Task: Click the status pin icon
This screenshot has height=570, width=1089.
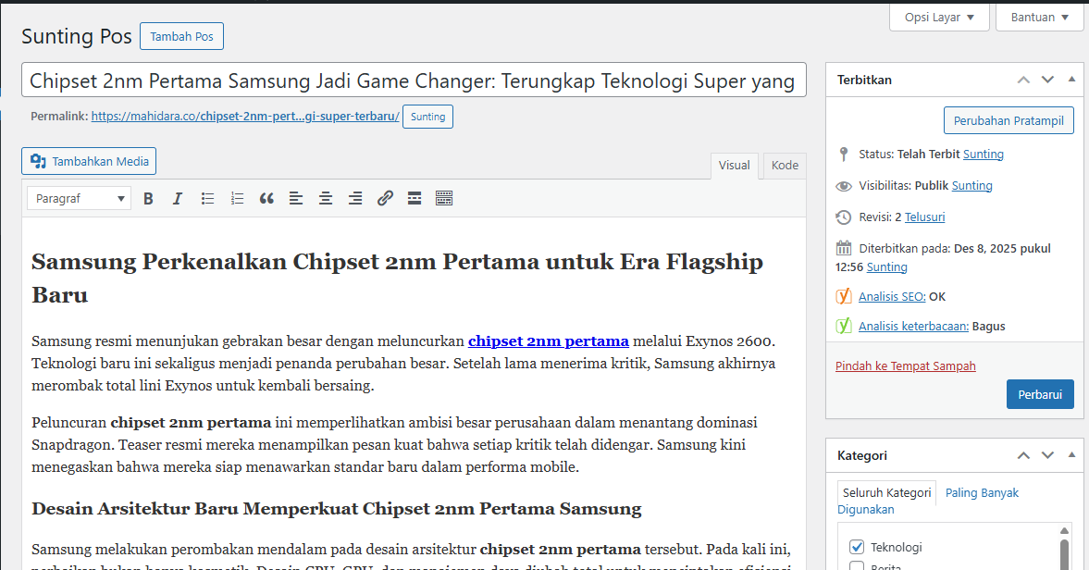Action: 843,155
